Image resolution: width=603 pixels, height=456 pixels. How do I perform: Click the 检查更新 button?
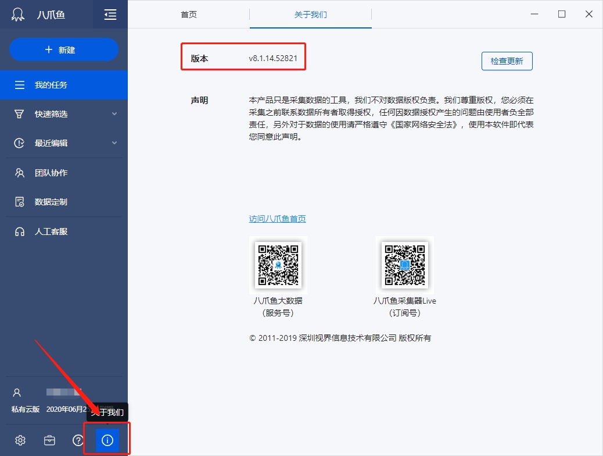[507, 61]
